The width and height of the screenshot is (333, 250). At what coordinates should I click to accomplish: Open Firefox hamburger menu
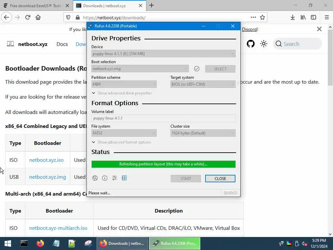[326, 18]
